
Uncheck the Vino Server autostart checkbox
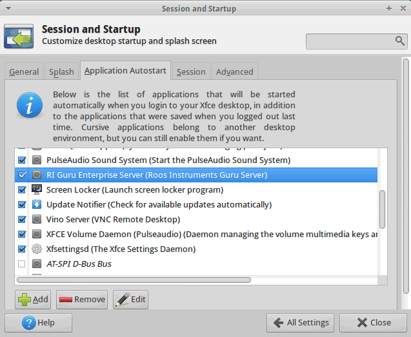22,219
